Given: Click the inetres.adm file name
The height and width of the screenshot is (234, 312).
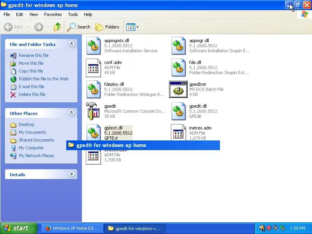Looking at the screenshot, I should 200,128.
